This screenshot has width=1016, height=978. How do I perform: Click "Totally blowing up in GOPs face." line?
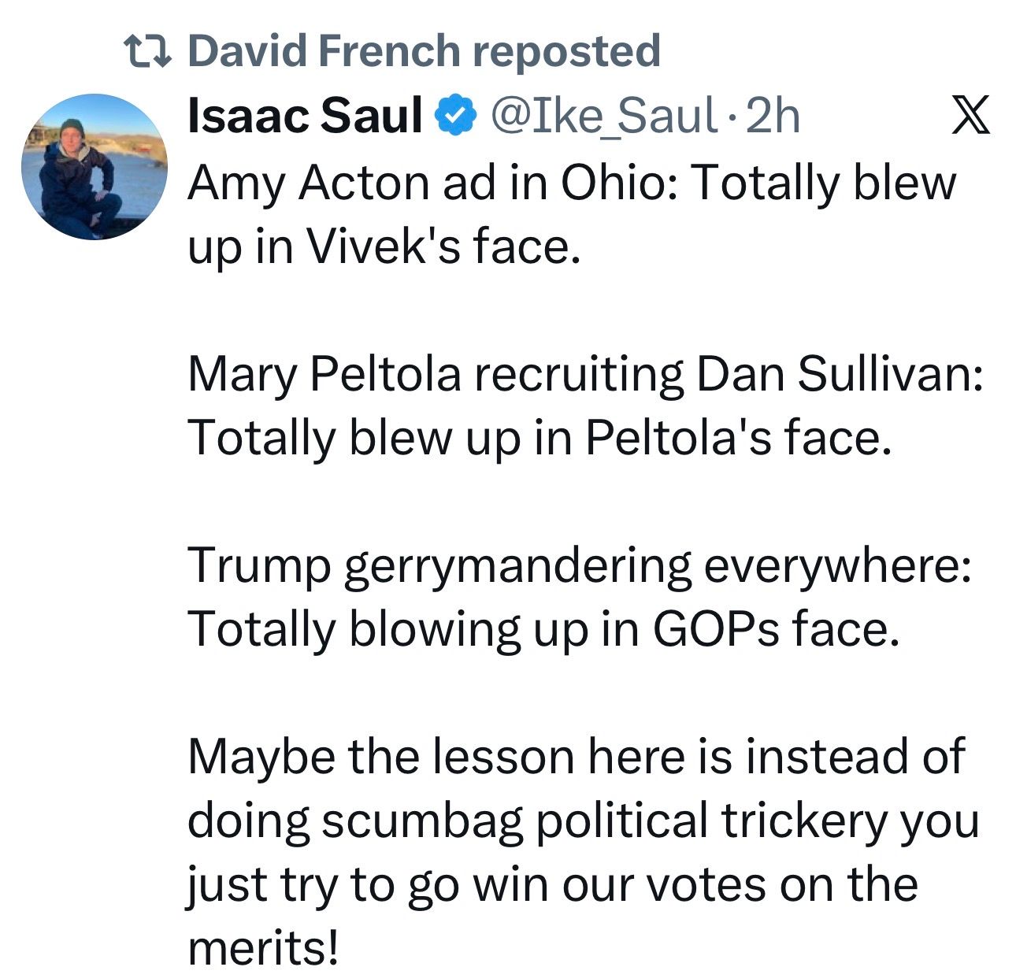[543, 629]
